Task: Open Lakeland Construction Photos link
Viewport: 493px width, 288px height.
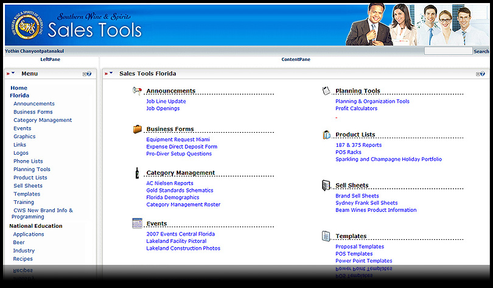Action: pos(183,248)
